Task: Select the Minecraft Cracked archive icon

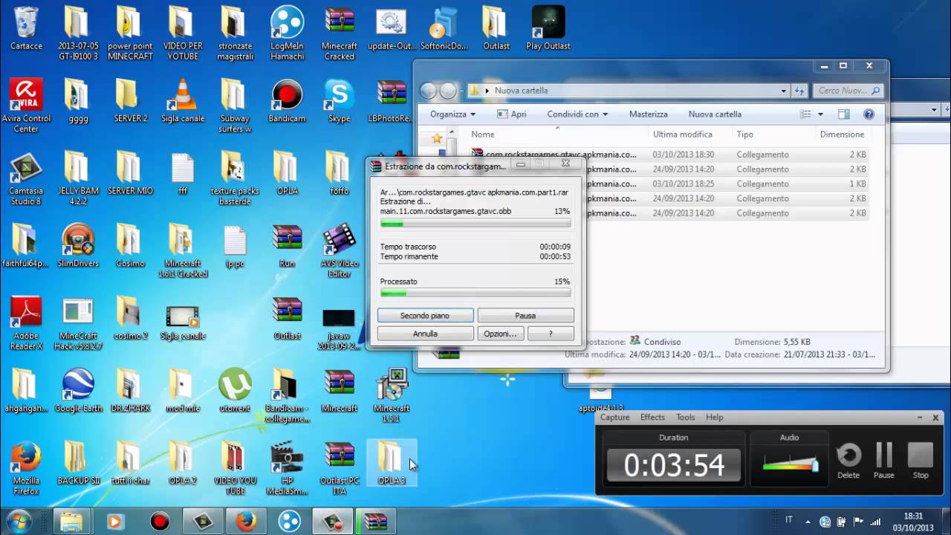Action: [339, 33]
